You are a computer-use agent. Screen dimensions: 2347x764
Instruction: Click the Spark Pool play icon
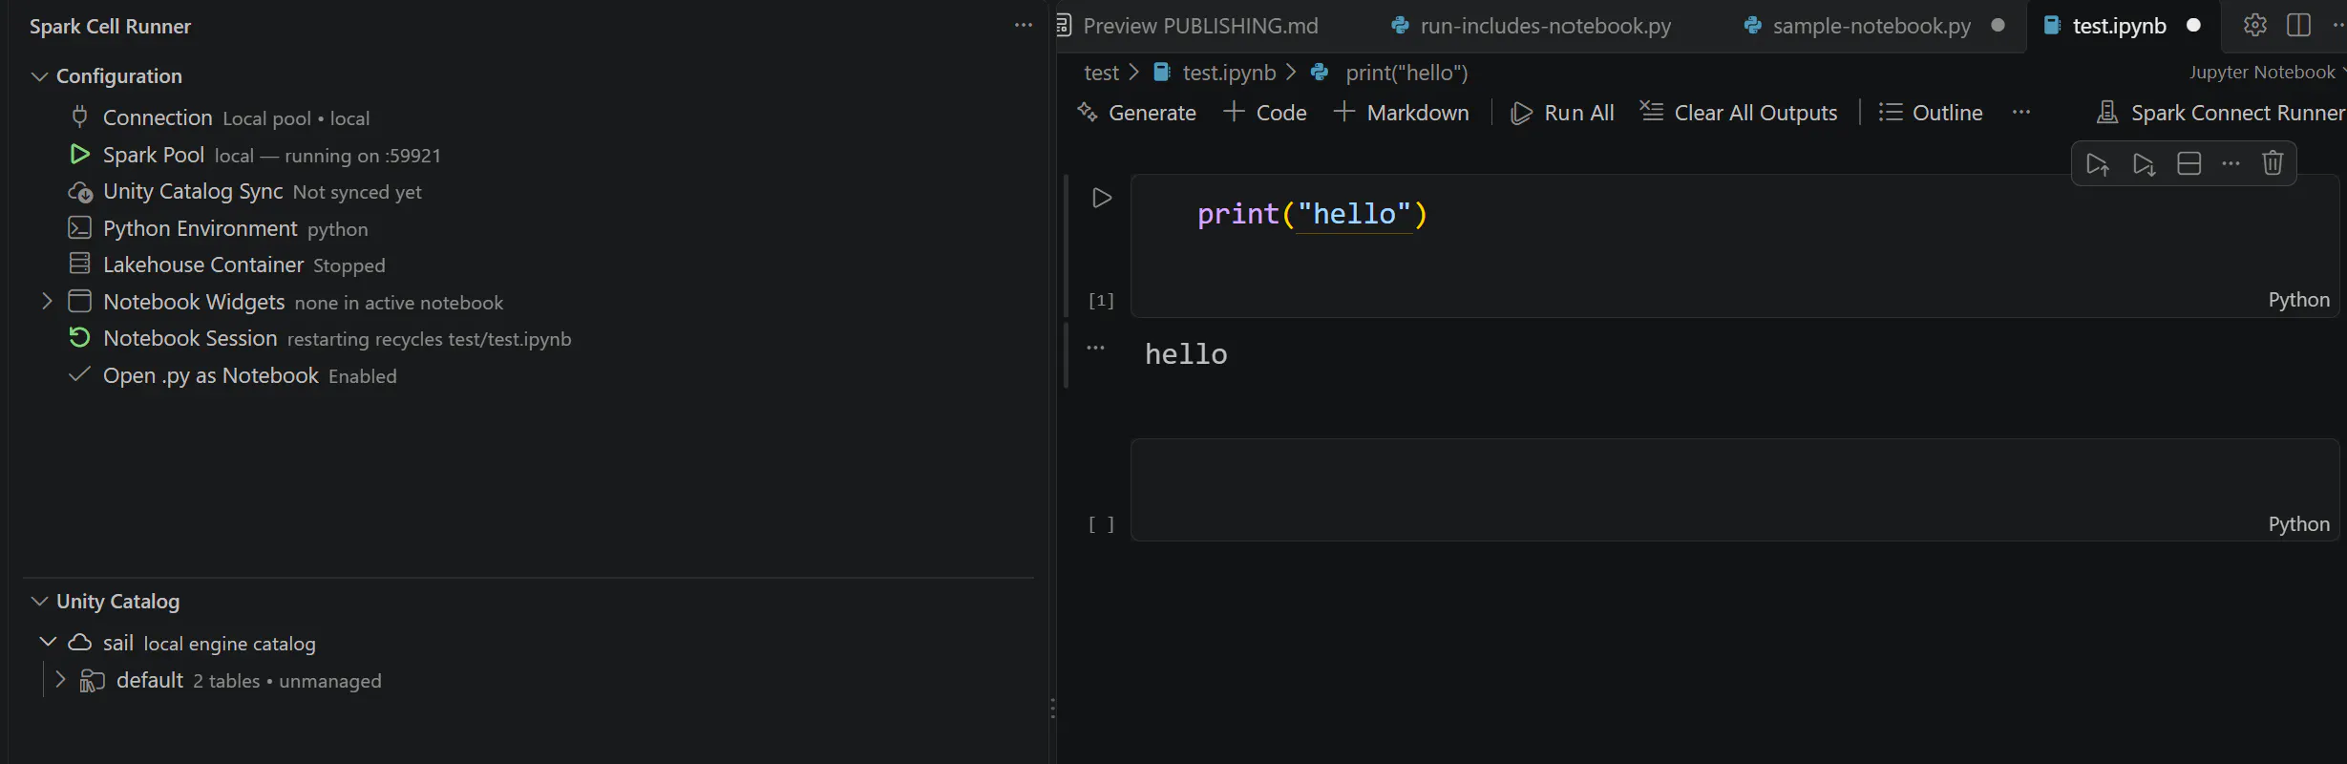(80, 154)
